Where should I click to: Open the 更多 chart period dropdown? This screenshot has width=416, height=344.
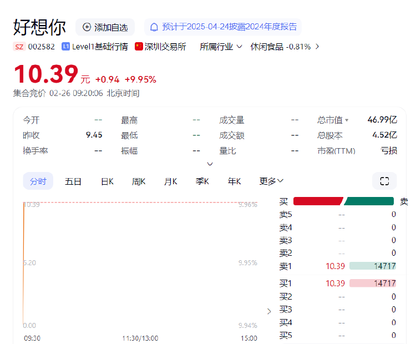pyautogui.click(x=271, y=181)
